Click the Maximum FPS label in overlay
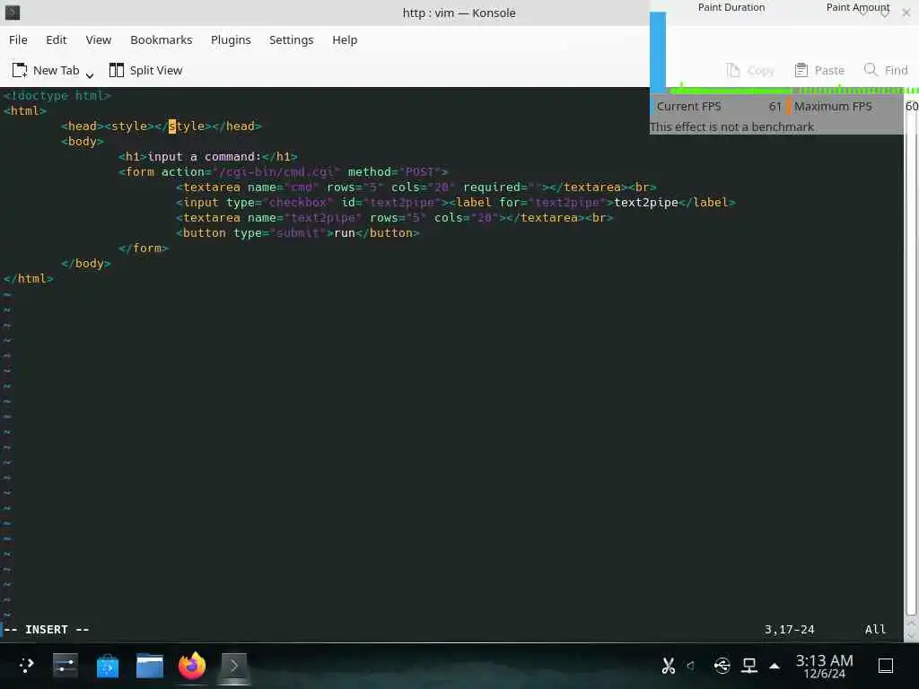919x689 pixels. coord(833,107)
